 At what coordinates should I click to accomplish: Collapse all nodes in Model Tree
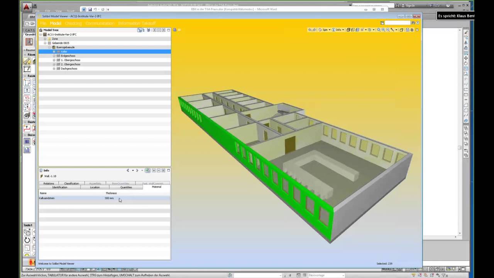tap(159, 30)
